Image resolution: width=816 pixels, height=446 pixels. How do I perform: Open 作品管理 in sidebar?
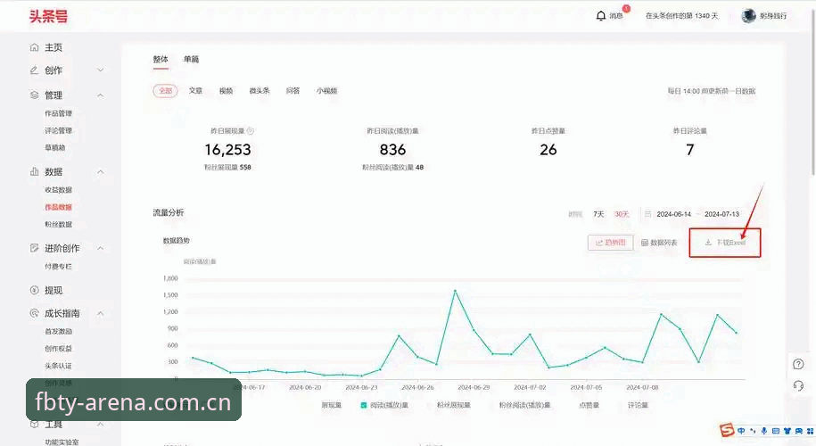[x=58, y=113]
